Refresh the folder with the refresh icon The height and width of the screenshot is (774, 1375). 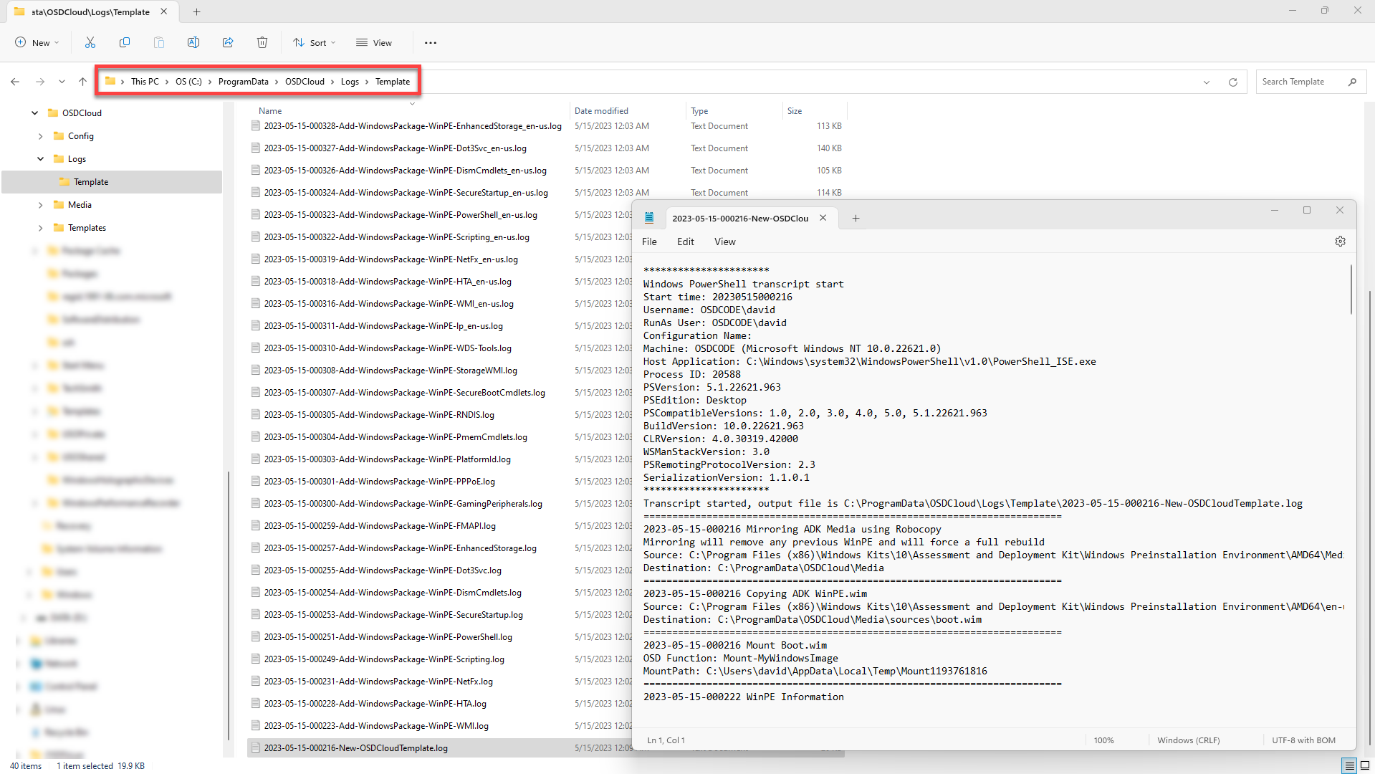pyautogui.click(x=1233, y=82)
